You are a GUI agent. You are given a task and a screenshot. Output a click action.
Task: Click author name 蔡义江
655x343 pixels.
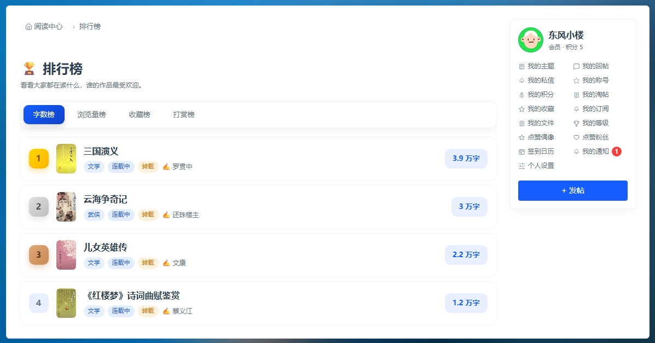coord(182,311)
